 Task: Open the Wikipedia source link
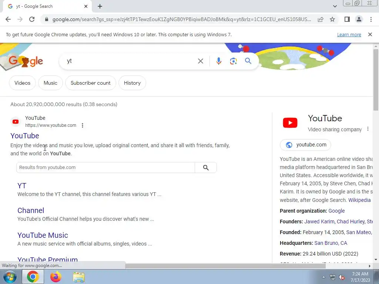pos(359,200)
